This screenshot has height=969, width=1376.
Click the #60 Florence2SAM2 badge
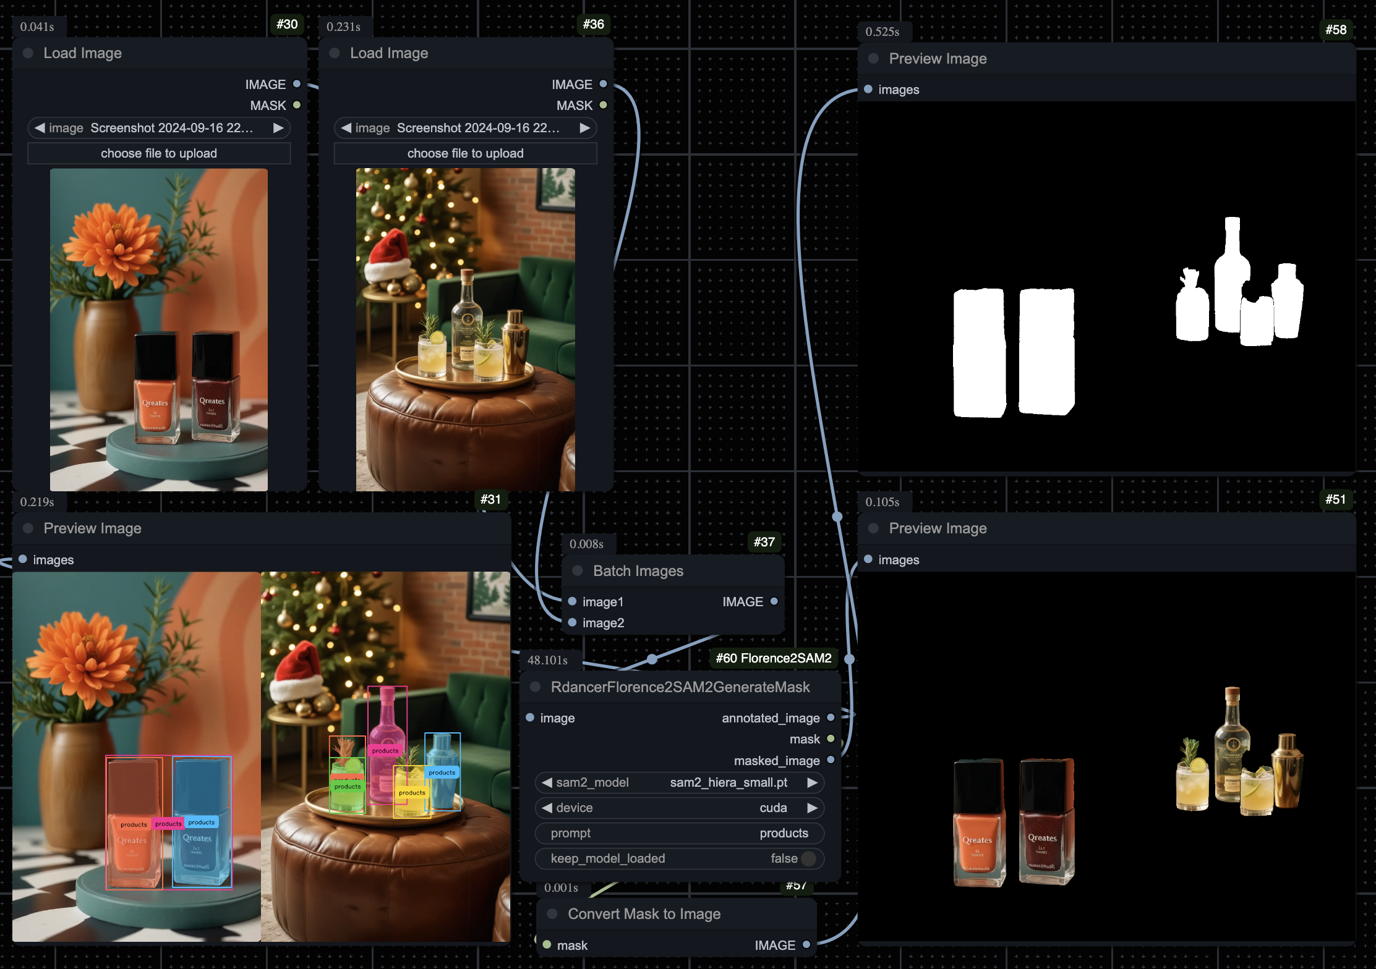coord(773,658)
